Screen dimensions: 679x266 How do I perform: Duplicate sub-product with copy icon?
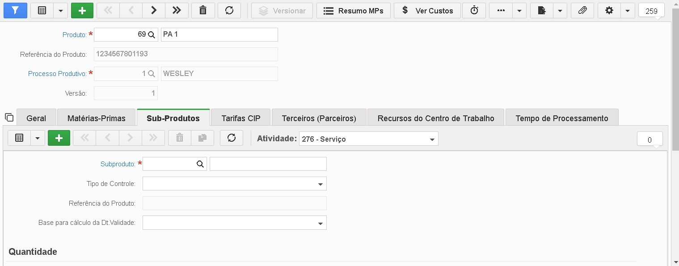[202, 138]
